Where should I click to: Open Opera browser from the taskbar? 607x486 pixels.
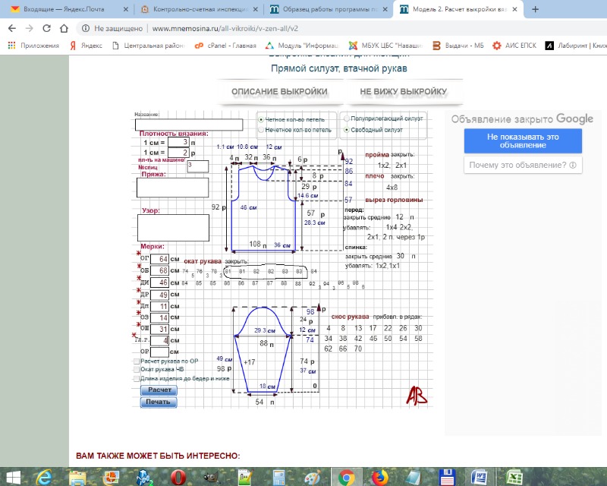pyautogui.click(x=178, y=477)
